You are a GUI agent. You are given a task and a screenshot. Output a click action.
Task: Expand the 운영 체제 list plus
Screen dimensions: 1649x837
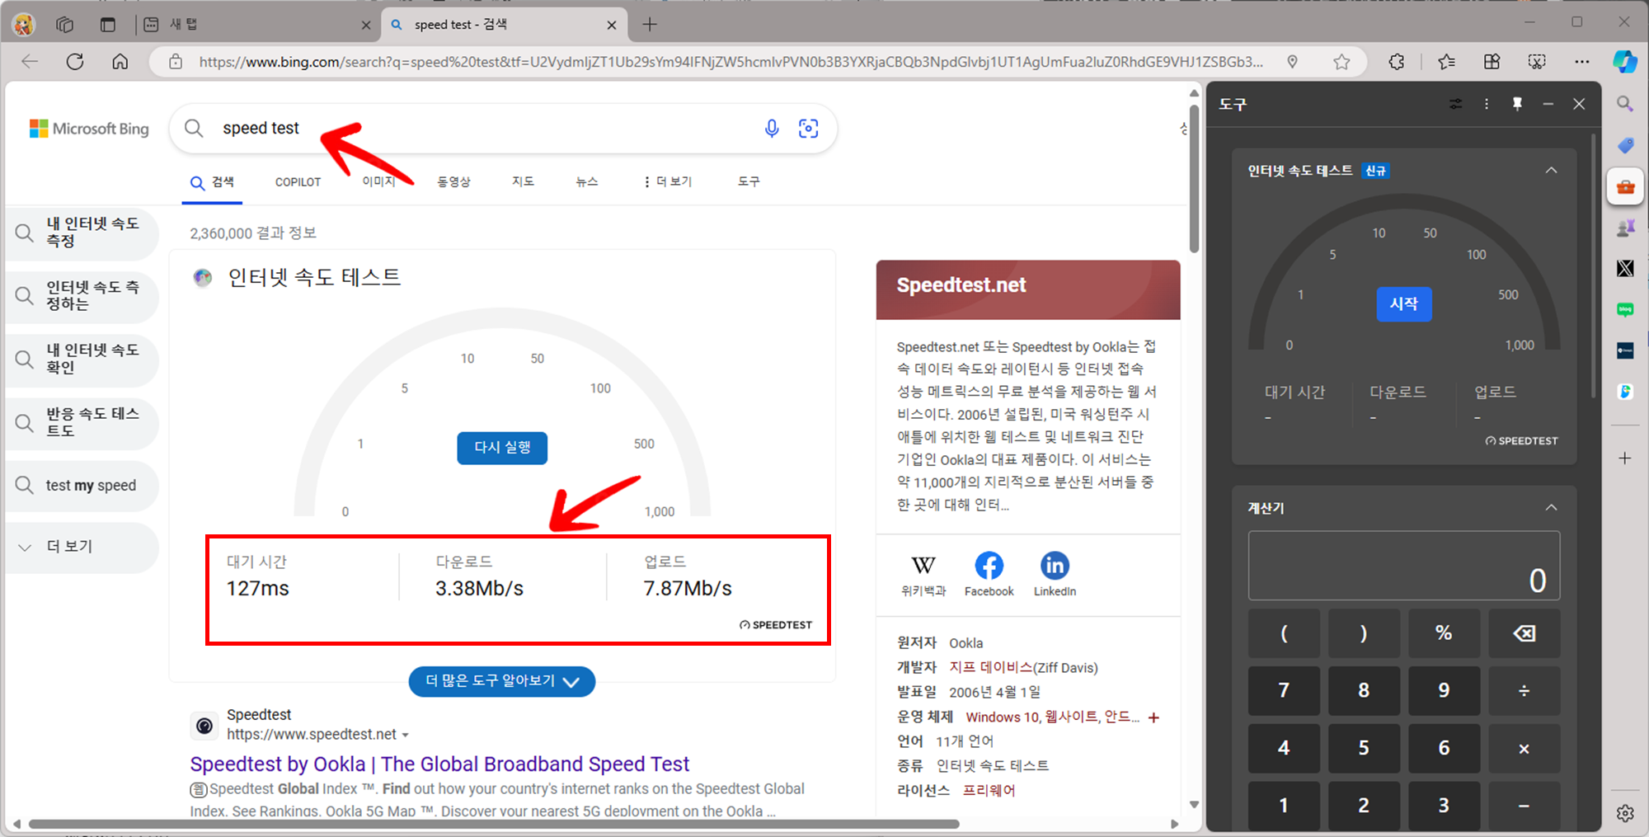[1153, 717]
